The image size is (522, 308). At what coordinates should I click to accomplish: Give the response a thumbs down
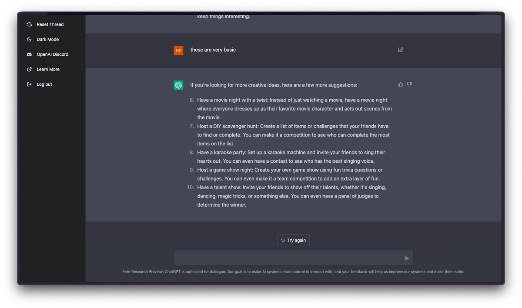(x=409, y=84)
